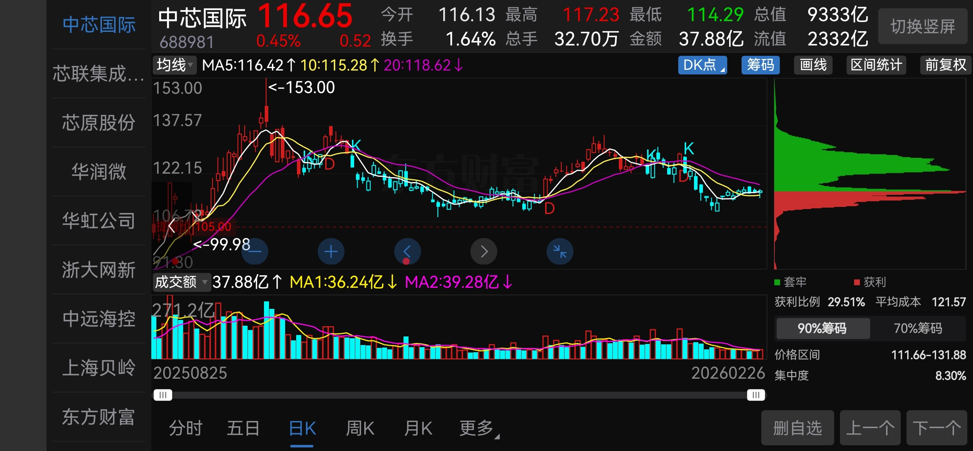Toggle the DK点 indicator

click(702, 65)
